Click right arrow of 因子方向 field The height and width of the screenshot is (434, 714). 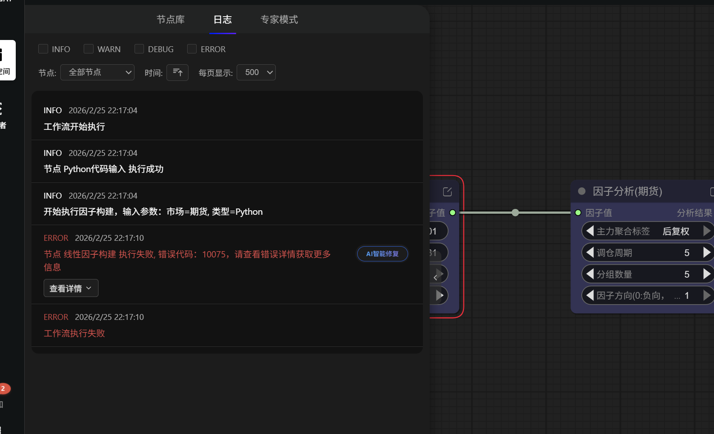pyautogui.click(x=707, y=295)
